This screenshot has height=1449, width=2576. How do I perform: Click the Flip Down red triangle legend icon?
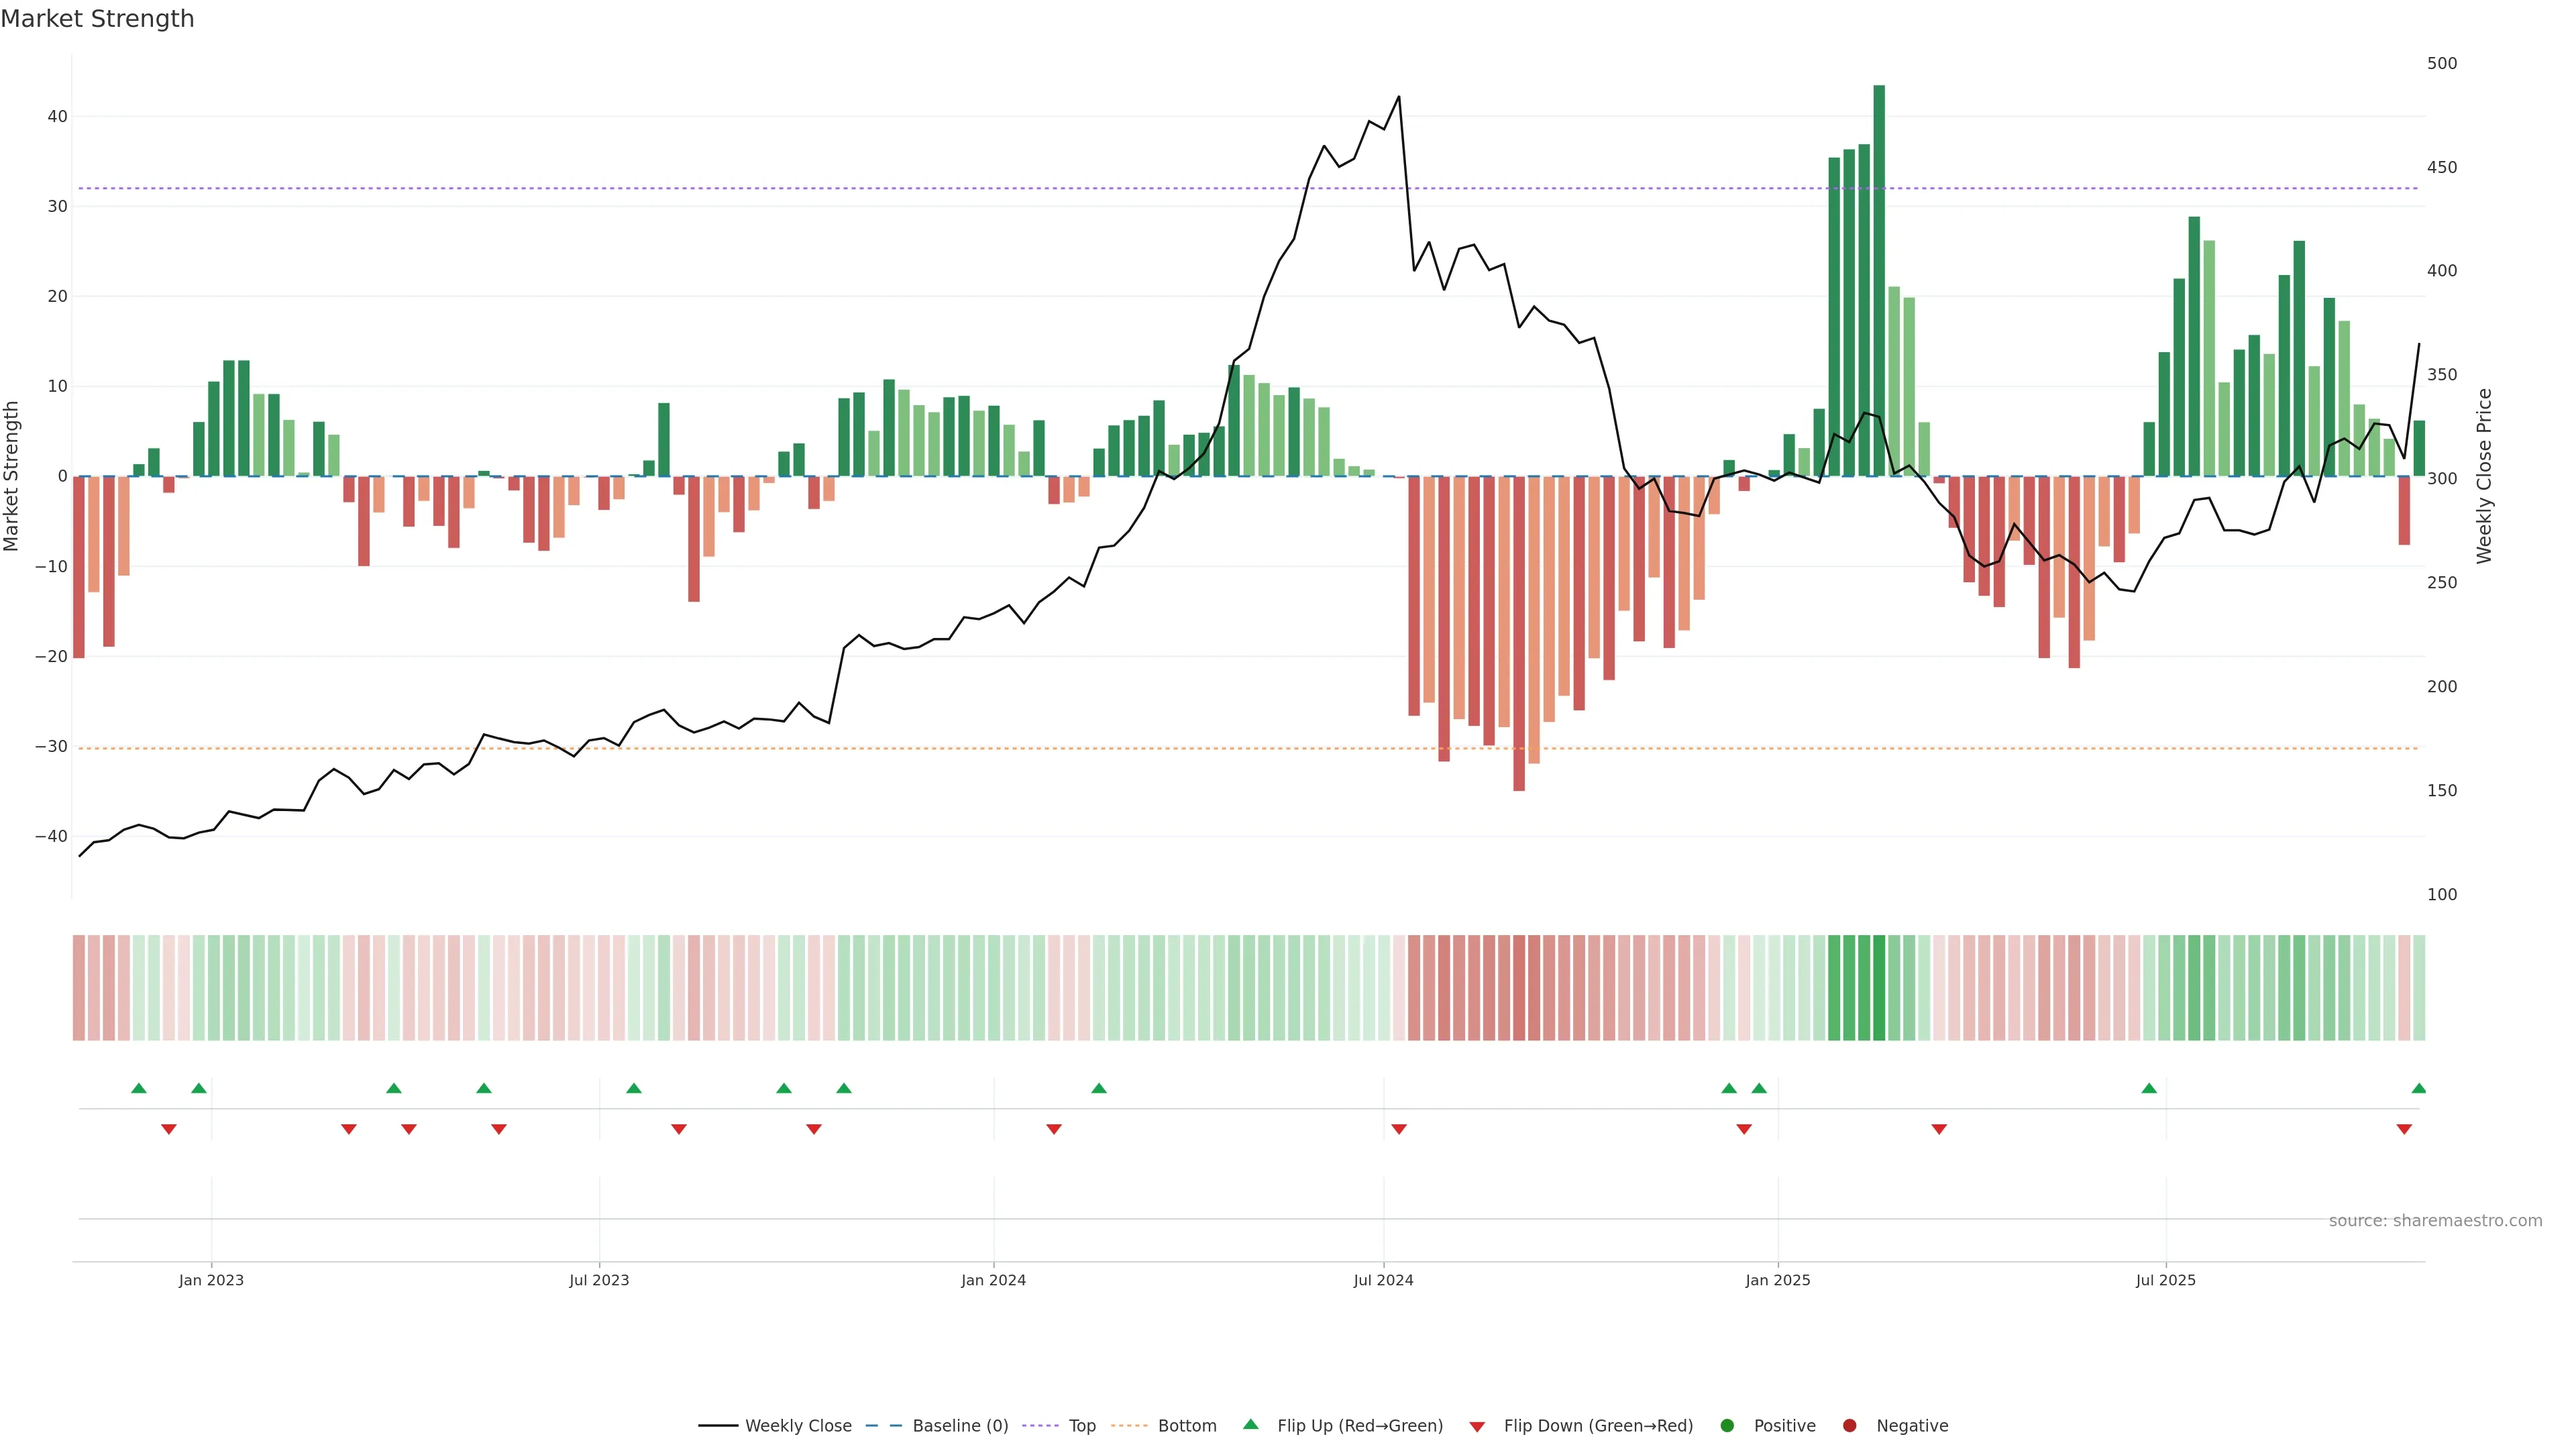click(x=1477, y=1427)
